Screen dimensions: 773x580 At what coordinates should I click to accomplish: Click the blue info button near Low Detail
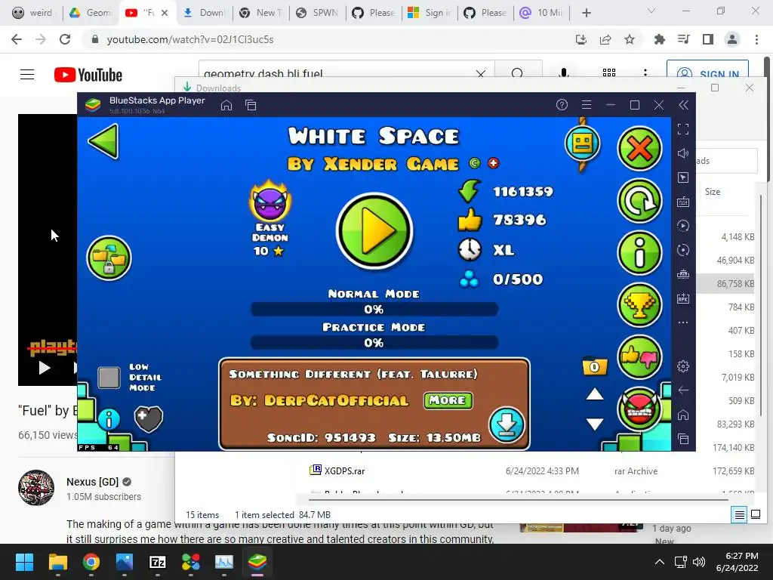click(x=109, y=420)
